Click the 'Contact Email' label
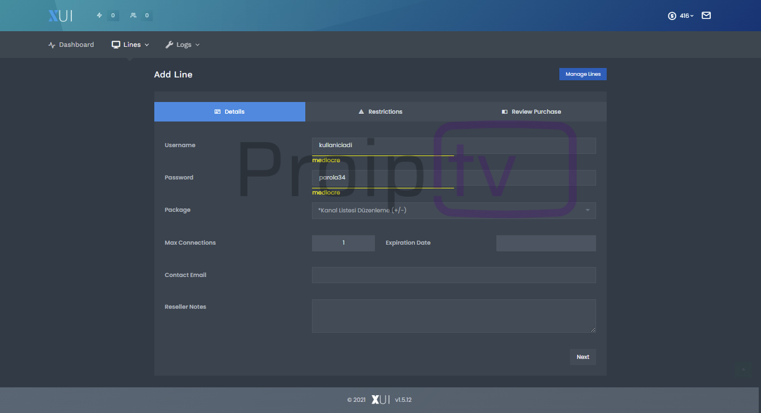Screen dimensions: 761x413 (186, 275)
